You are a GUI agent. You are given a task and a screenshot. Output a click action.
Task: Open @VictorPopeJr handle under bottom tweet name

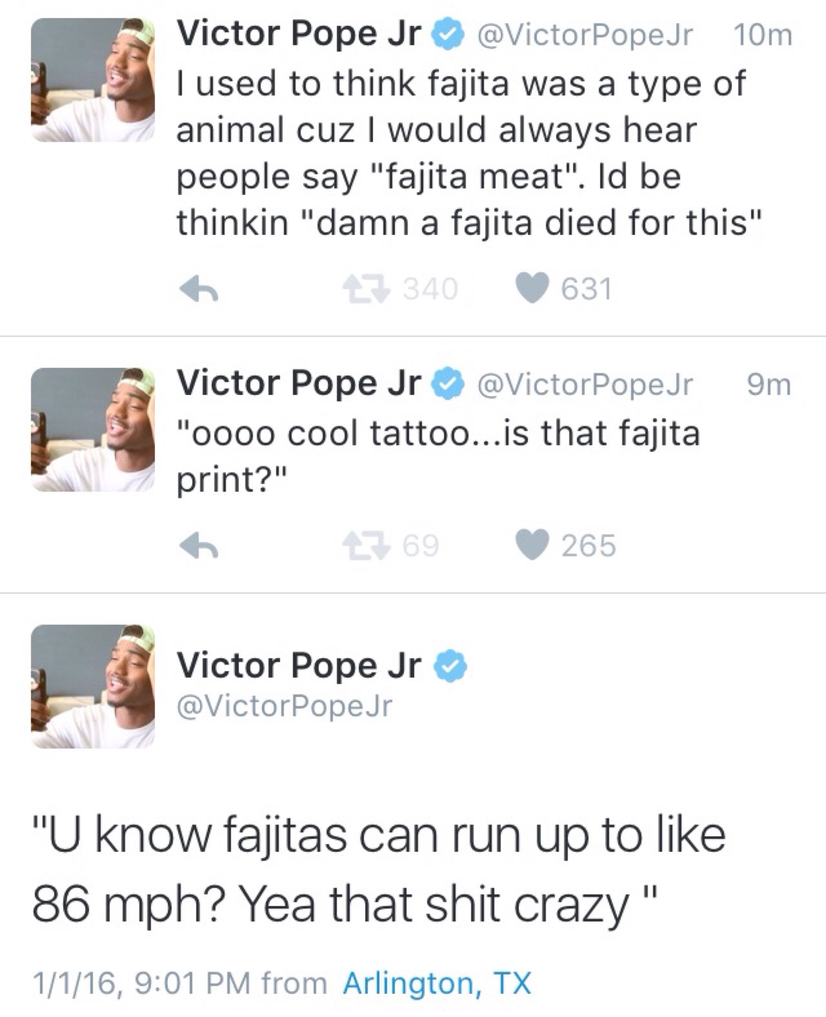point(284,707)
